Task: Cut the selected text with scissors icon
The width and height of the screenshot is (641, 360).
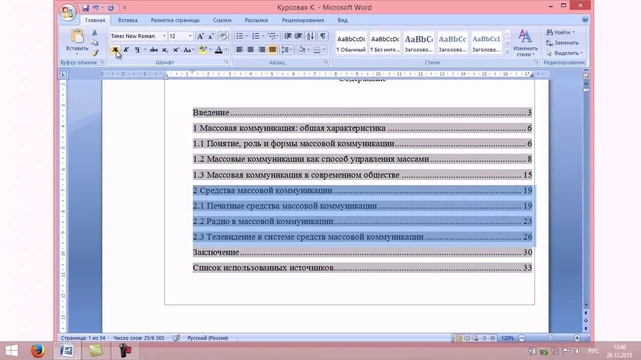Action: pos(95,32)
